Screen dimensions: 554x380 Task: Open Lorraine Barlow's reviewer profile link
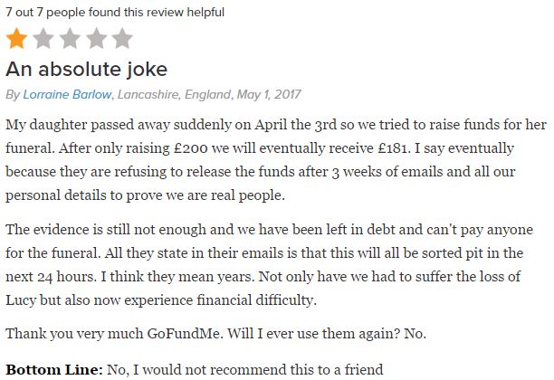pyautogui.click(x=67, y=94)
